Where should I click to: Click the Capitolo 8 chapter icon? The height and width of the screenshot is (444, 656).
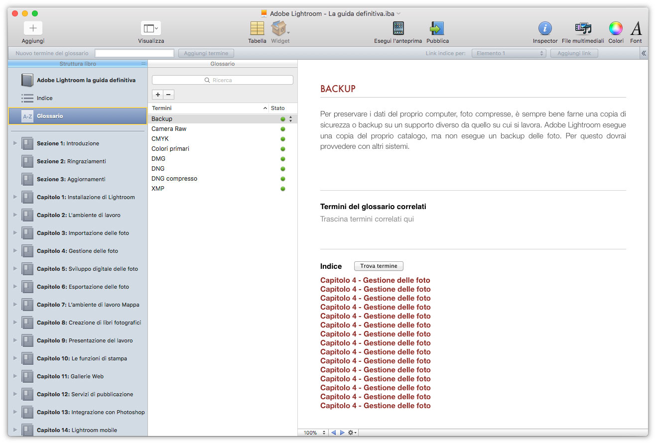(x=27, y=323)
